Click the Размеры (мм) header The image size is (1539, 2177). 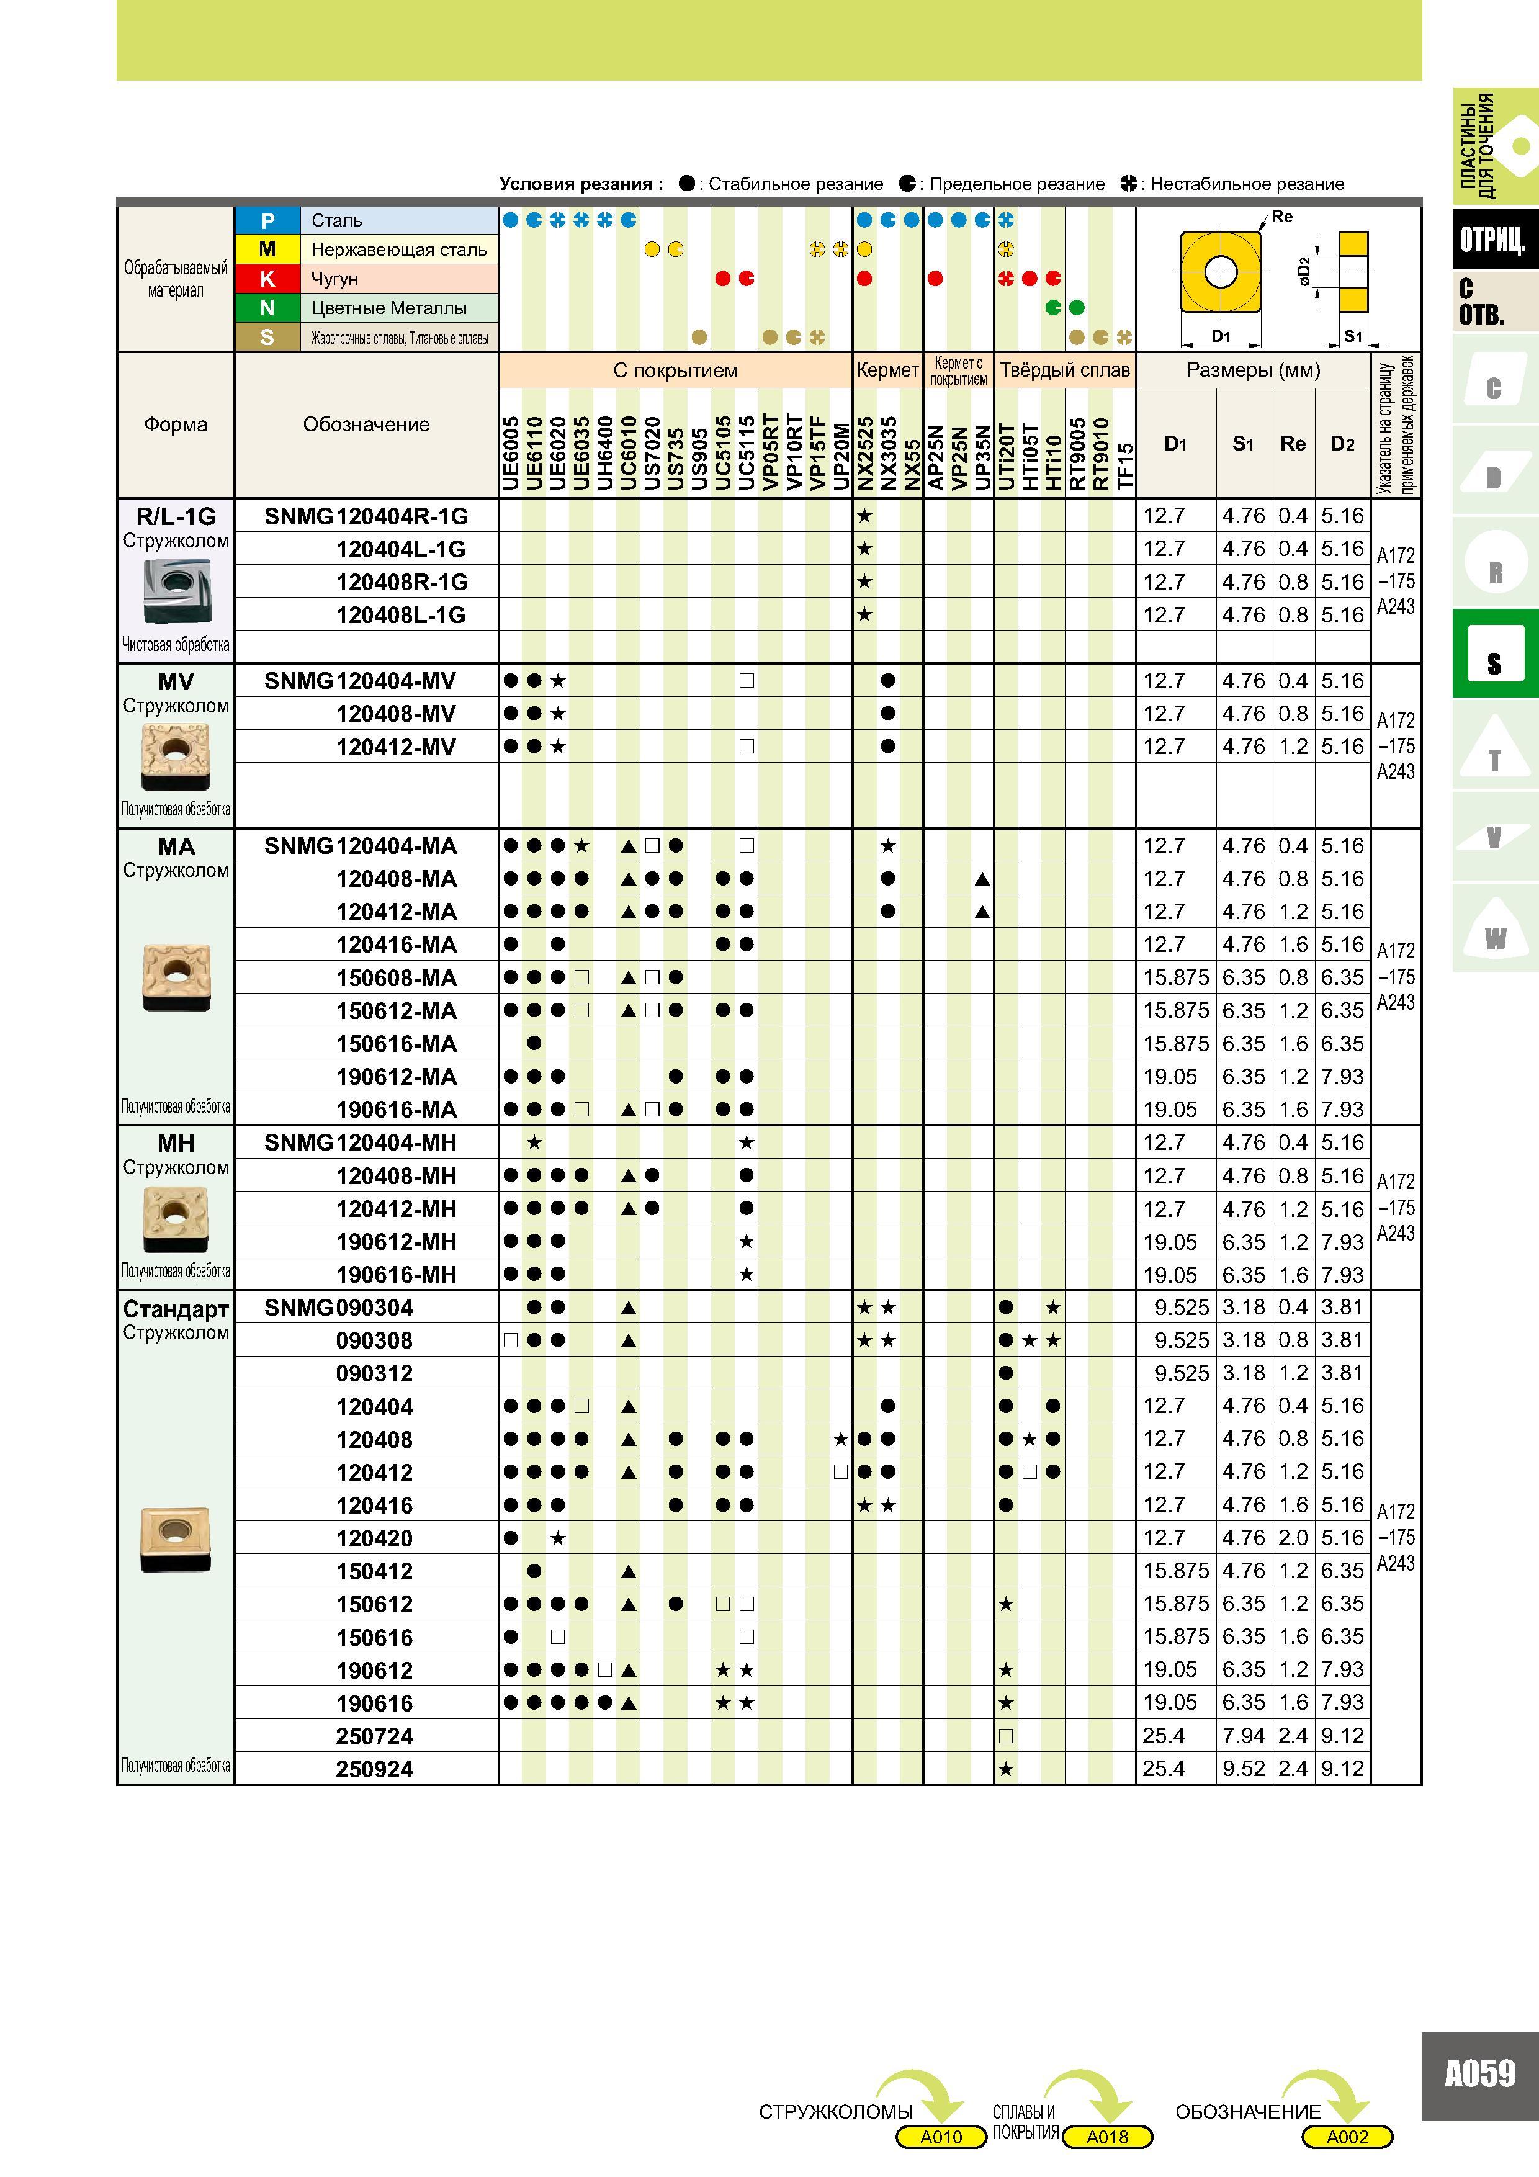[x=1254, y=370]
